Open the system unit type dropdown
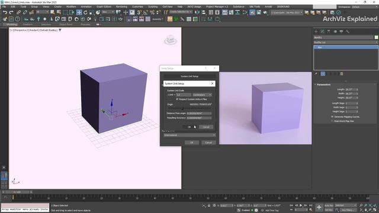This screenshot has width=379, height=213. point(202,95)
